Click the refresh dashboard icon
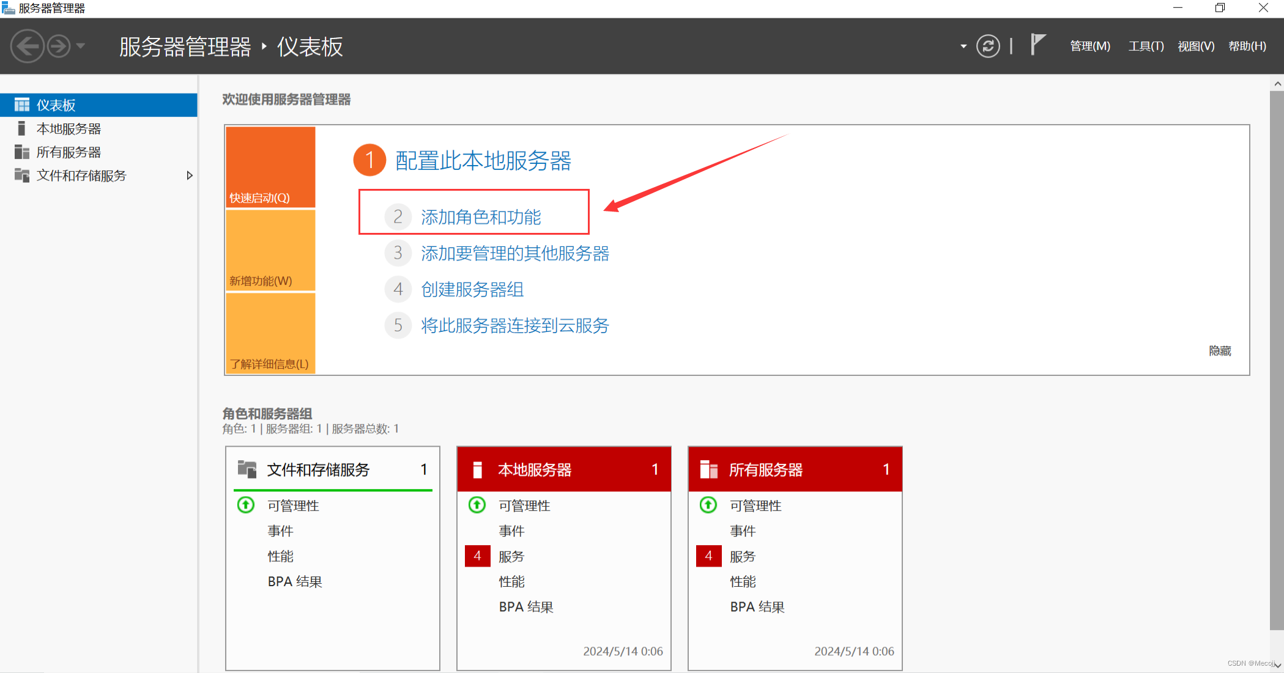The height and width of the screenshot is (673, 1284). click(987, 46)
